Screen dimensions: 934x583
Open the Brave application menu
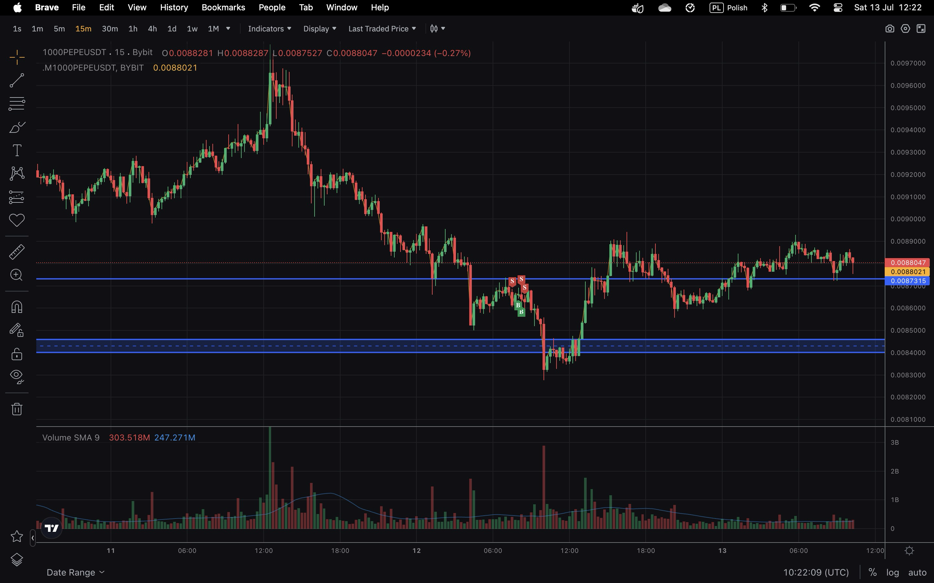(47, 7)
